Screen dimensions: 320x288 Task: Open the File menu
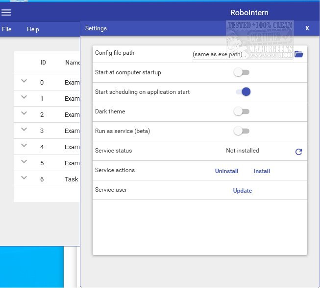pyautogui.click(x=7, y=29)
